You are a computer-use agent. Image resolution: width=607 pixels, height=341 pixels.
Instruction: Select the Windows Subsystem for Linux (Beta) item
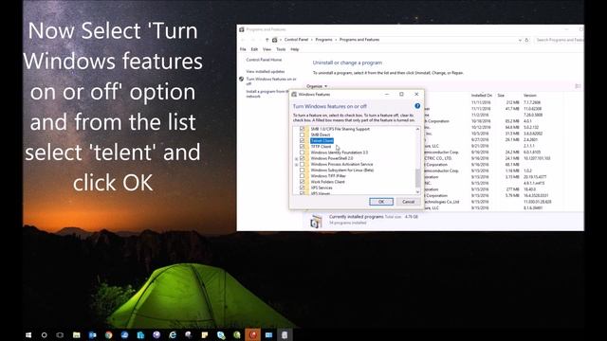click(342, 170)
